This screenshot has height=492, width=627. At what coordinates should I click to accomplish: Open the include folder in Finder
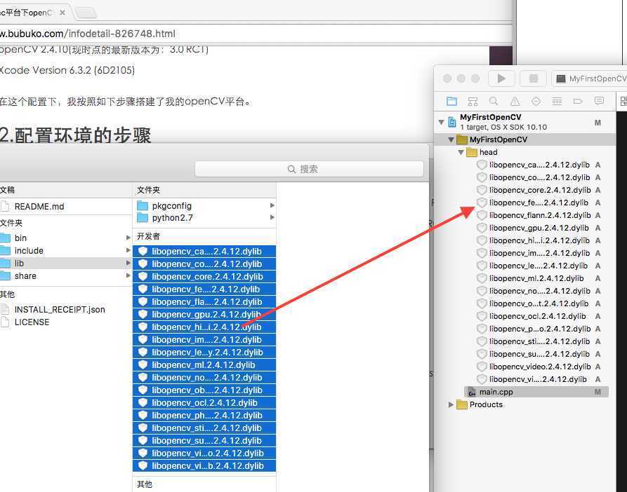(29, 251)
